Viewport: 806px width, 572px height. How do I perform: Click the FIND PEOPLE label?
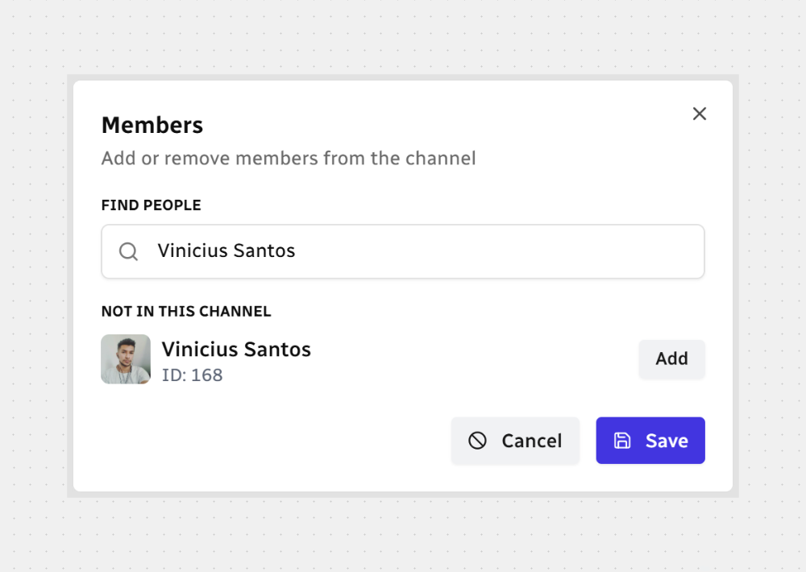(151, 205)
